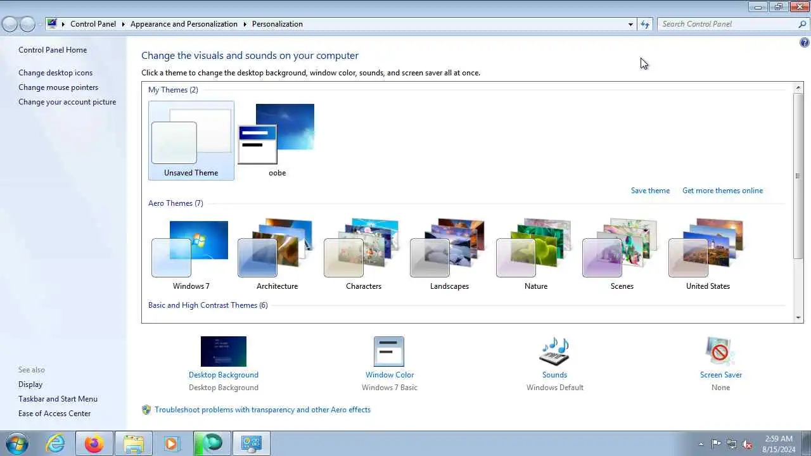Screen dimensions: 811x456
Task: Apply the Windows 7 Aero theme
Action: 191,255
